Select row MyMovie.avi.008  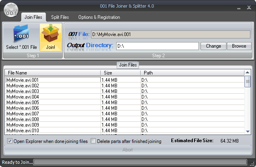(x=125, y=119)
